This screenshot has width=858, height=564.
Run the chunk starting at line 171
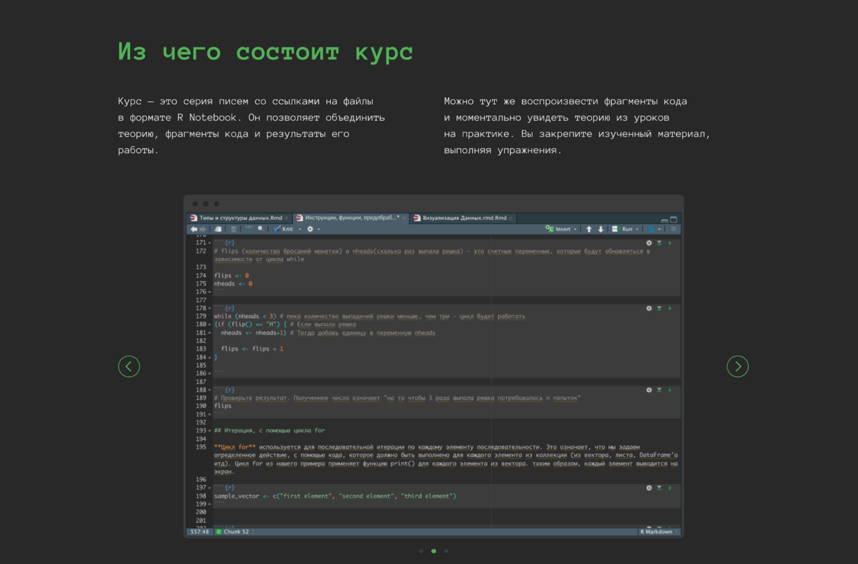670,243
